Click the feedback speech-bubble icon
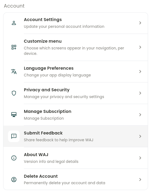 [14, 136]
